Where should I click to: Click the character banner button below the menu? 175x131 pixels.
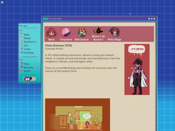30,79
